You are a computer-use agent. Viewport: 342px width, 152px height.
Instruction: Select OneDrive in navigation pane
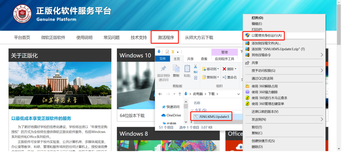point(171,115)
